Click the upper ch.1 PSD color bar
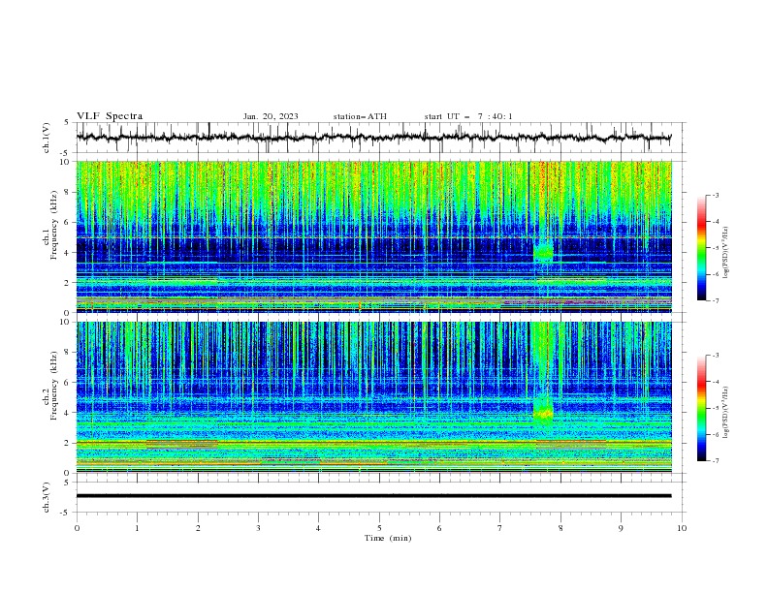 pos(702,248)
